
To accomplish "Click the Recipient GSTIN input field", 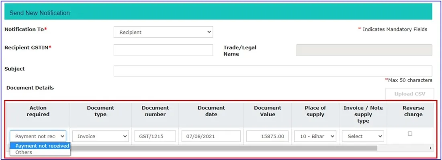I will pos(163,50).
